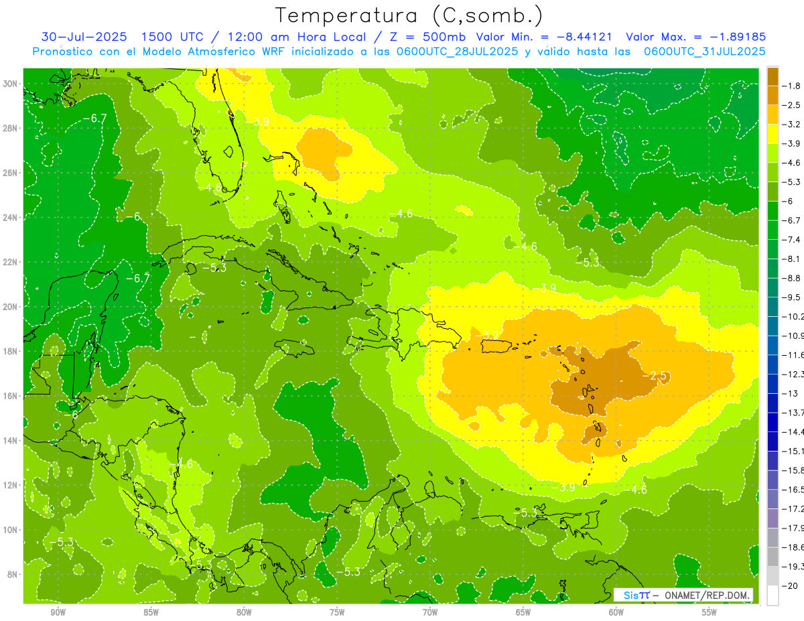Click color scale label '-1.8'
The image size is (804, 621).
click(793, 86)
